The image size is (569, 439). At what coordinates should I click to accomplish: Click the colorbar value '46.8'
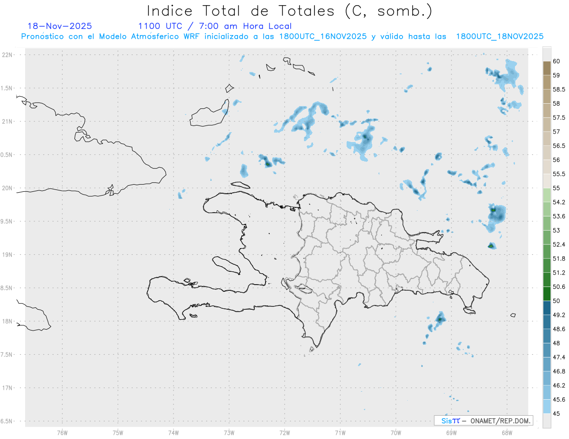tap(559, 371)
